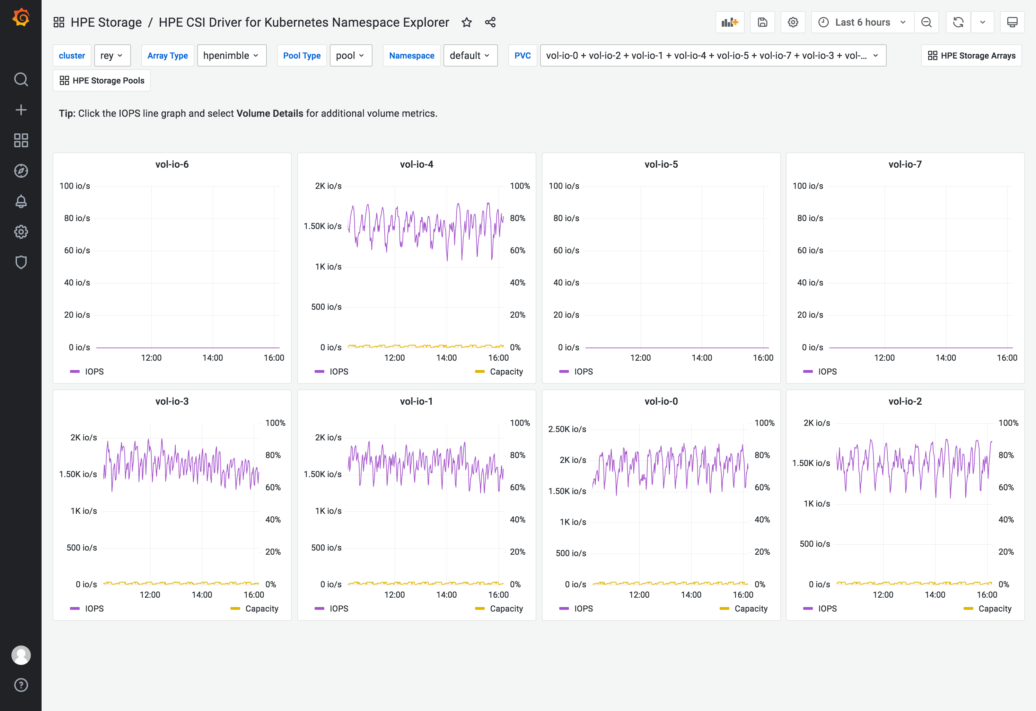Star this dashboard as favorite
The height and width of the screenshot is (711, 1036).
(x=466, y=22)
